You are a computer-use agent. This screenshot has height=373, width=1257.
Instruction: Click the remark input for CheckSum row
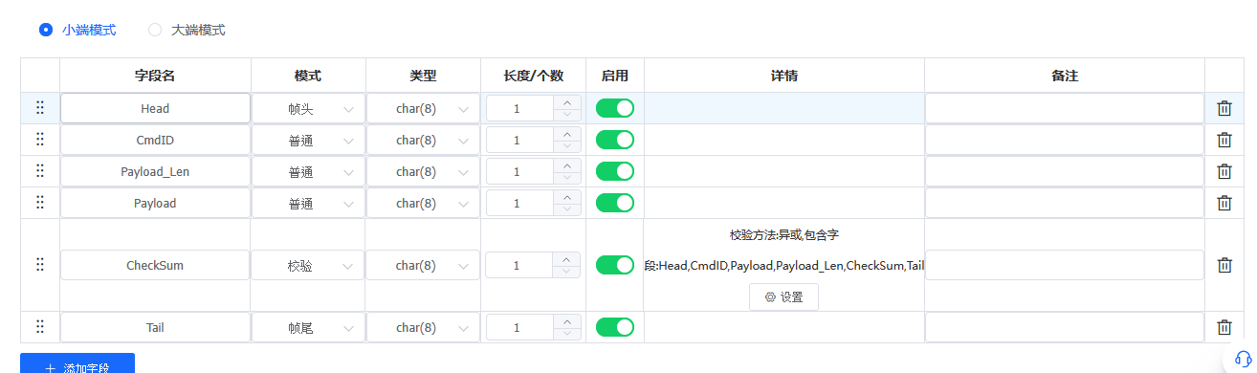[1064, 265]
